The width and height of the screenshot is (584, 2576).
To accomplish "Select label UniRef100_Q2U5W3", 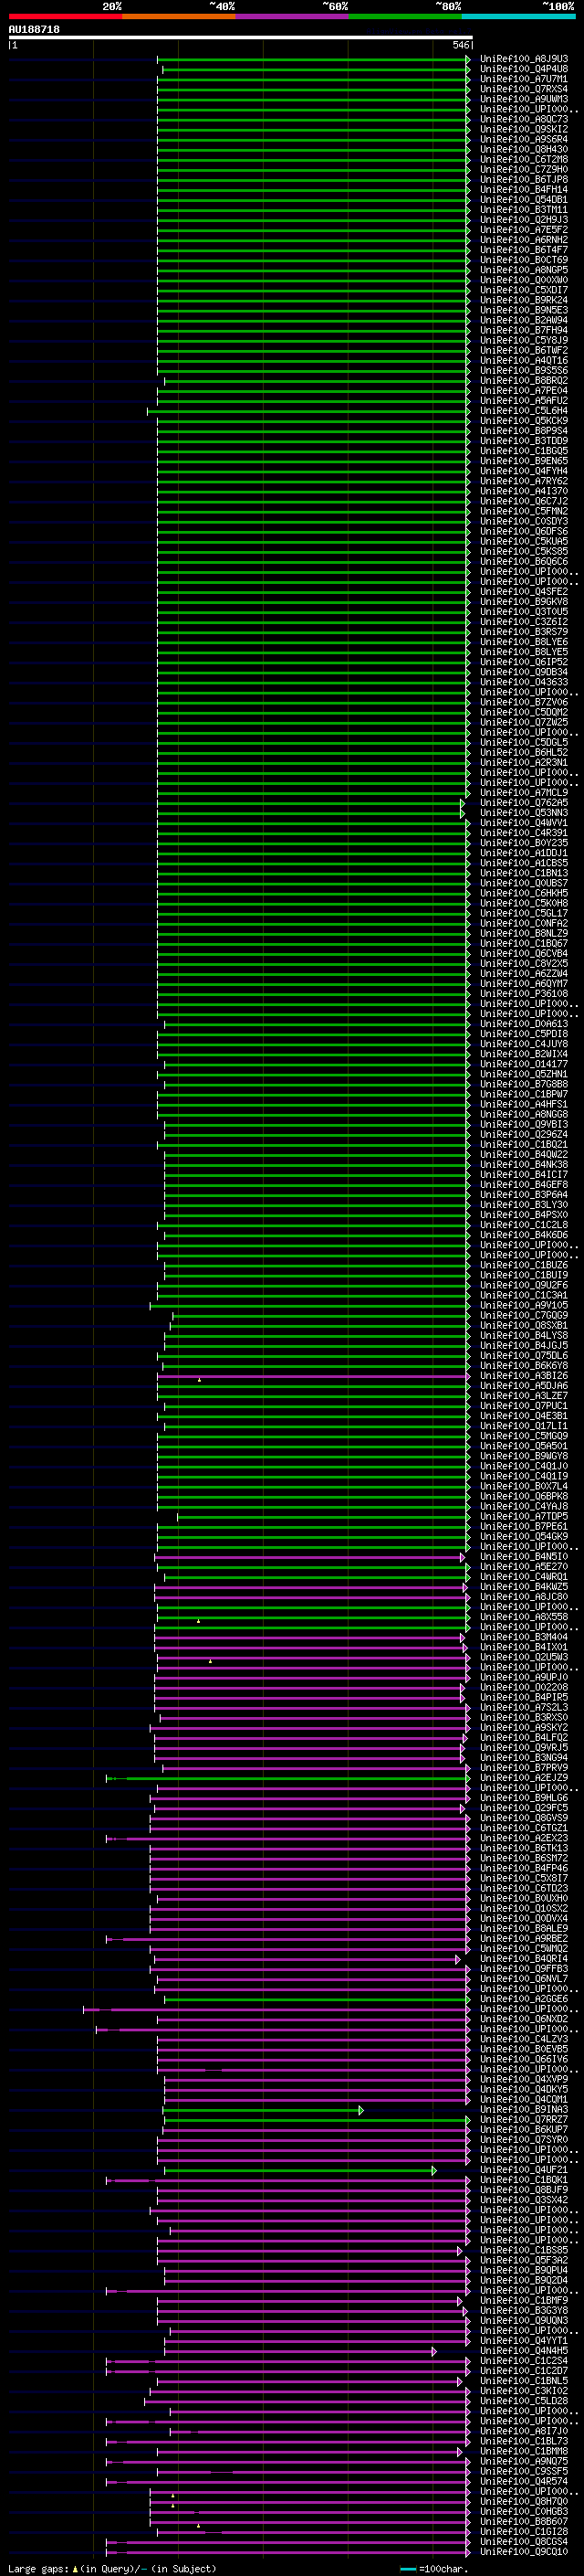I will [524, 1656].
